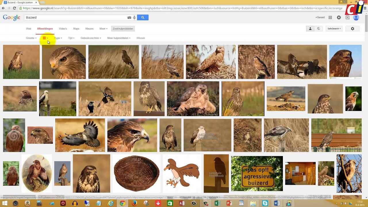Open the Nieuws tab

click(89, 29)
